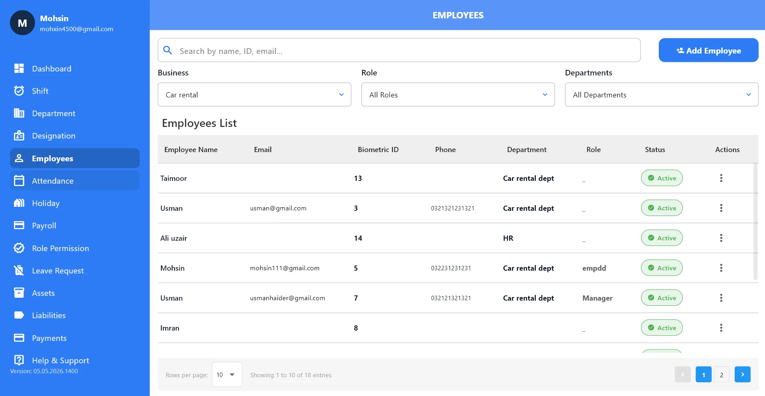This screenshot has width=765, height=396.
Task: Click the Dashboard grid icon
Action: [19, 68]
